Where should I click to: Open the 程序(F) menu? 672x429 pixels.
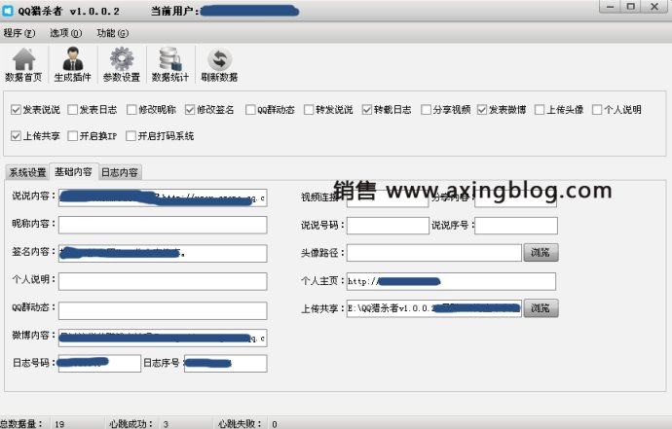[19, 33]
